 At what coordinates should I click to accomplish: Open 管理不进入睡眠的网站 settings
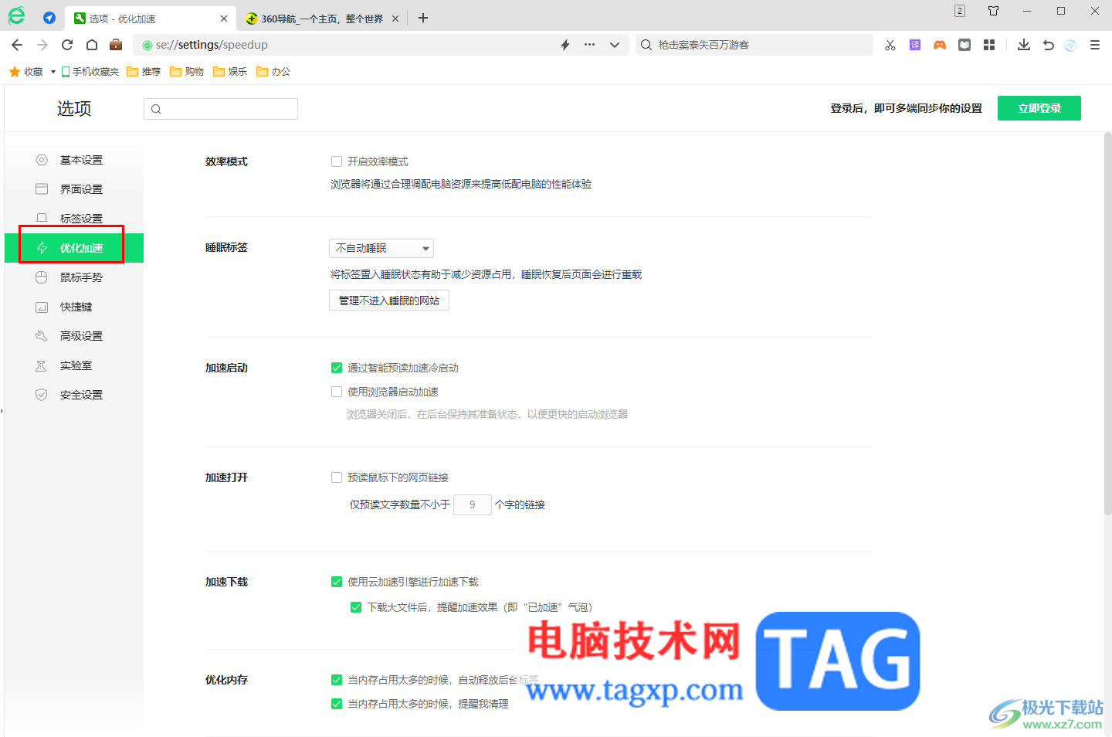coord(388,300)
